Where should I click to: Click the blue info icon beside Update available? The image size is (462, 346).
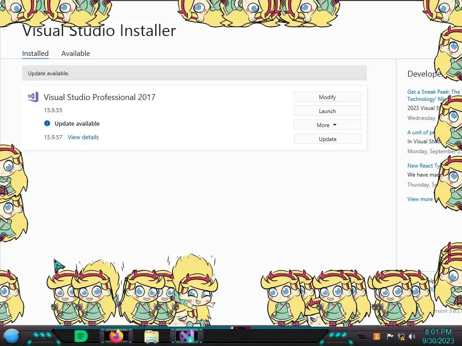click(x=47, y=123)
